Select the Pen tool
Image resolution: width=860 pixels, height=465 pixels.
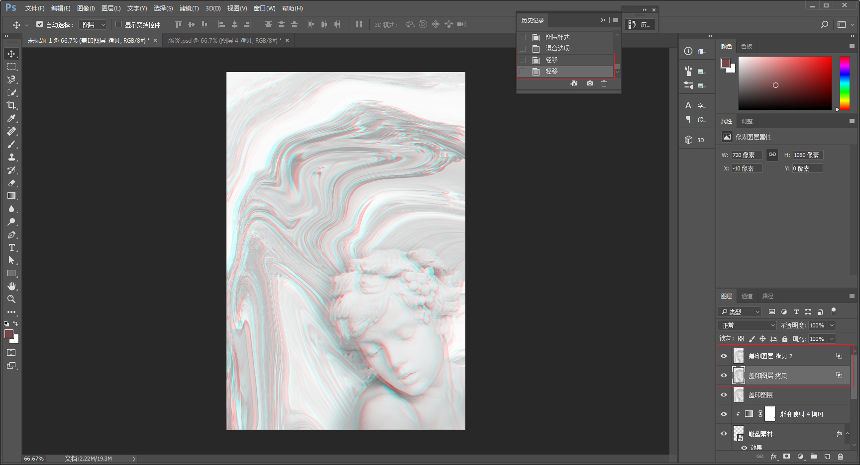point(11,234)
